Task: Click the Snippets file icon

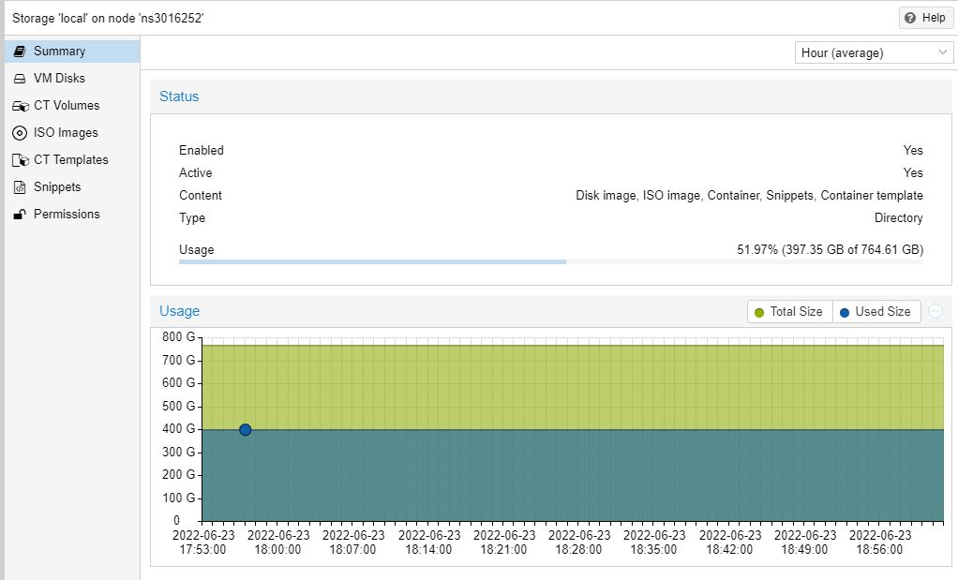Action: [19, 187]
